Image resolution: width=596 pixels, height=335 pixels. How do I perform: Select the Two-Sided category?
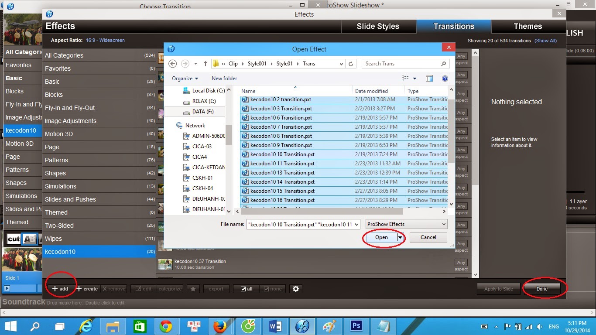coord(99,226)
